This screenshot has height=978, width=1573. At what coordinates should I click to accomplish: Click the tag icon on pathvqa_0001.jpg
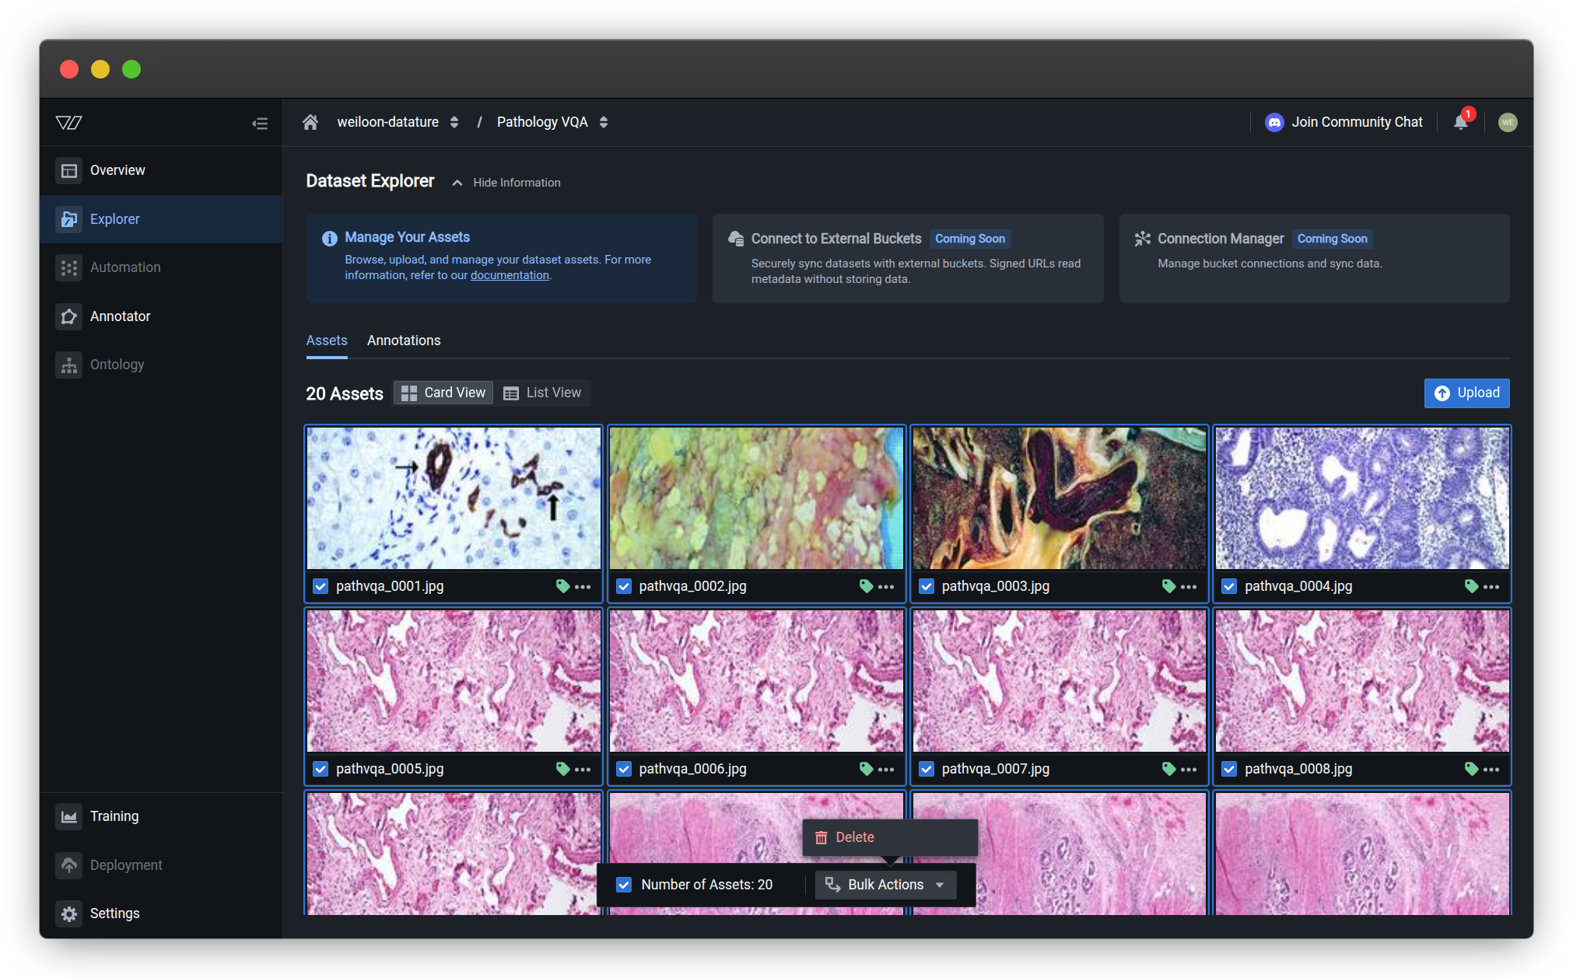[562, 586]
